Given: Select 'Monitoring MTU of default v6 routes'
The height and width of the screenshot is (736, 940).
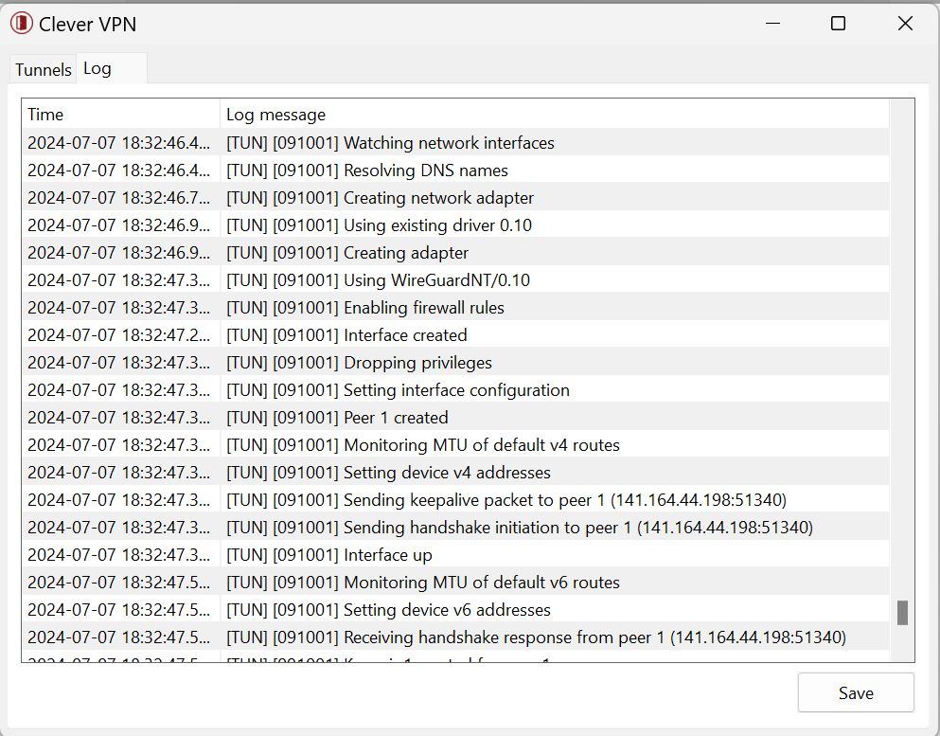Looking at the screenshot, I should (455, 583).
